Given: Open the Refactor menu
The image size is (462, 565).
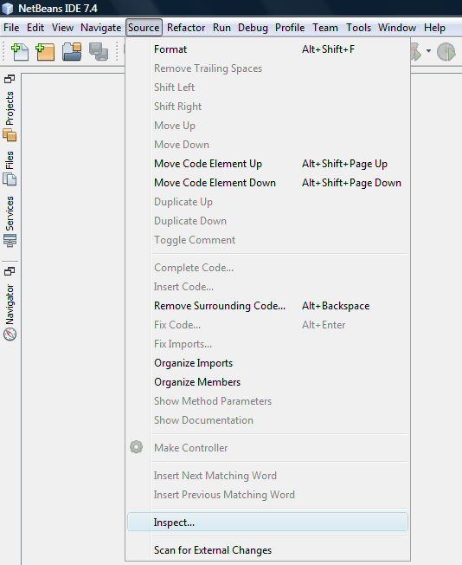Looking at the screenshot, I should [186, 28].
